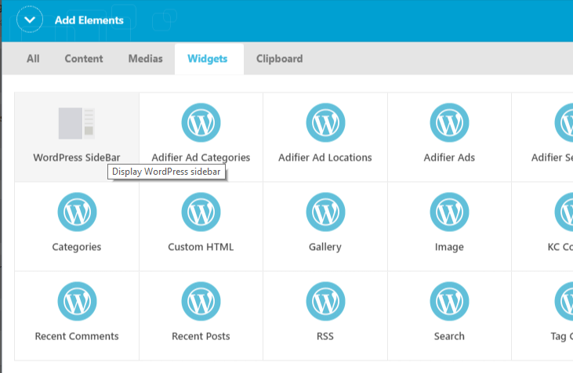Open the Clipboard tab

tap(279, 59)
